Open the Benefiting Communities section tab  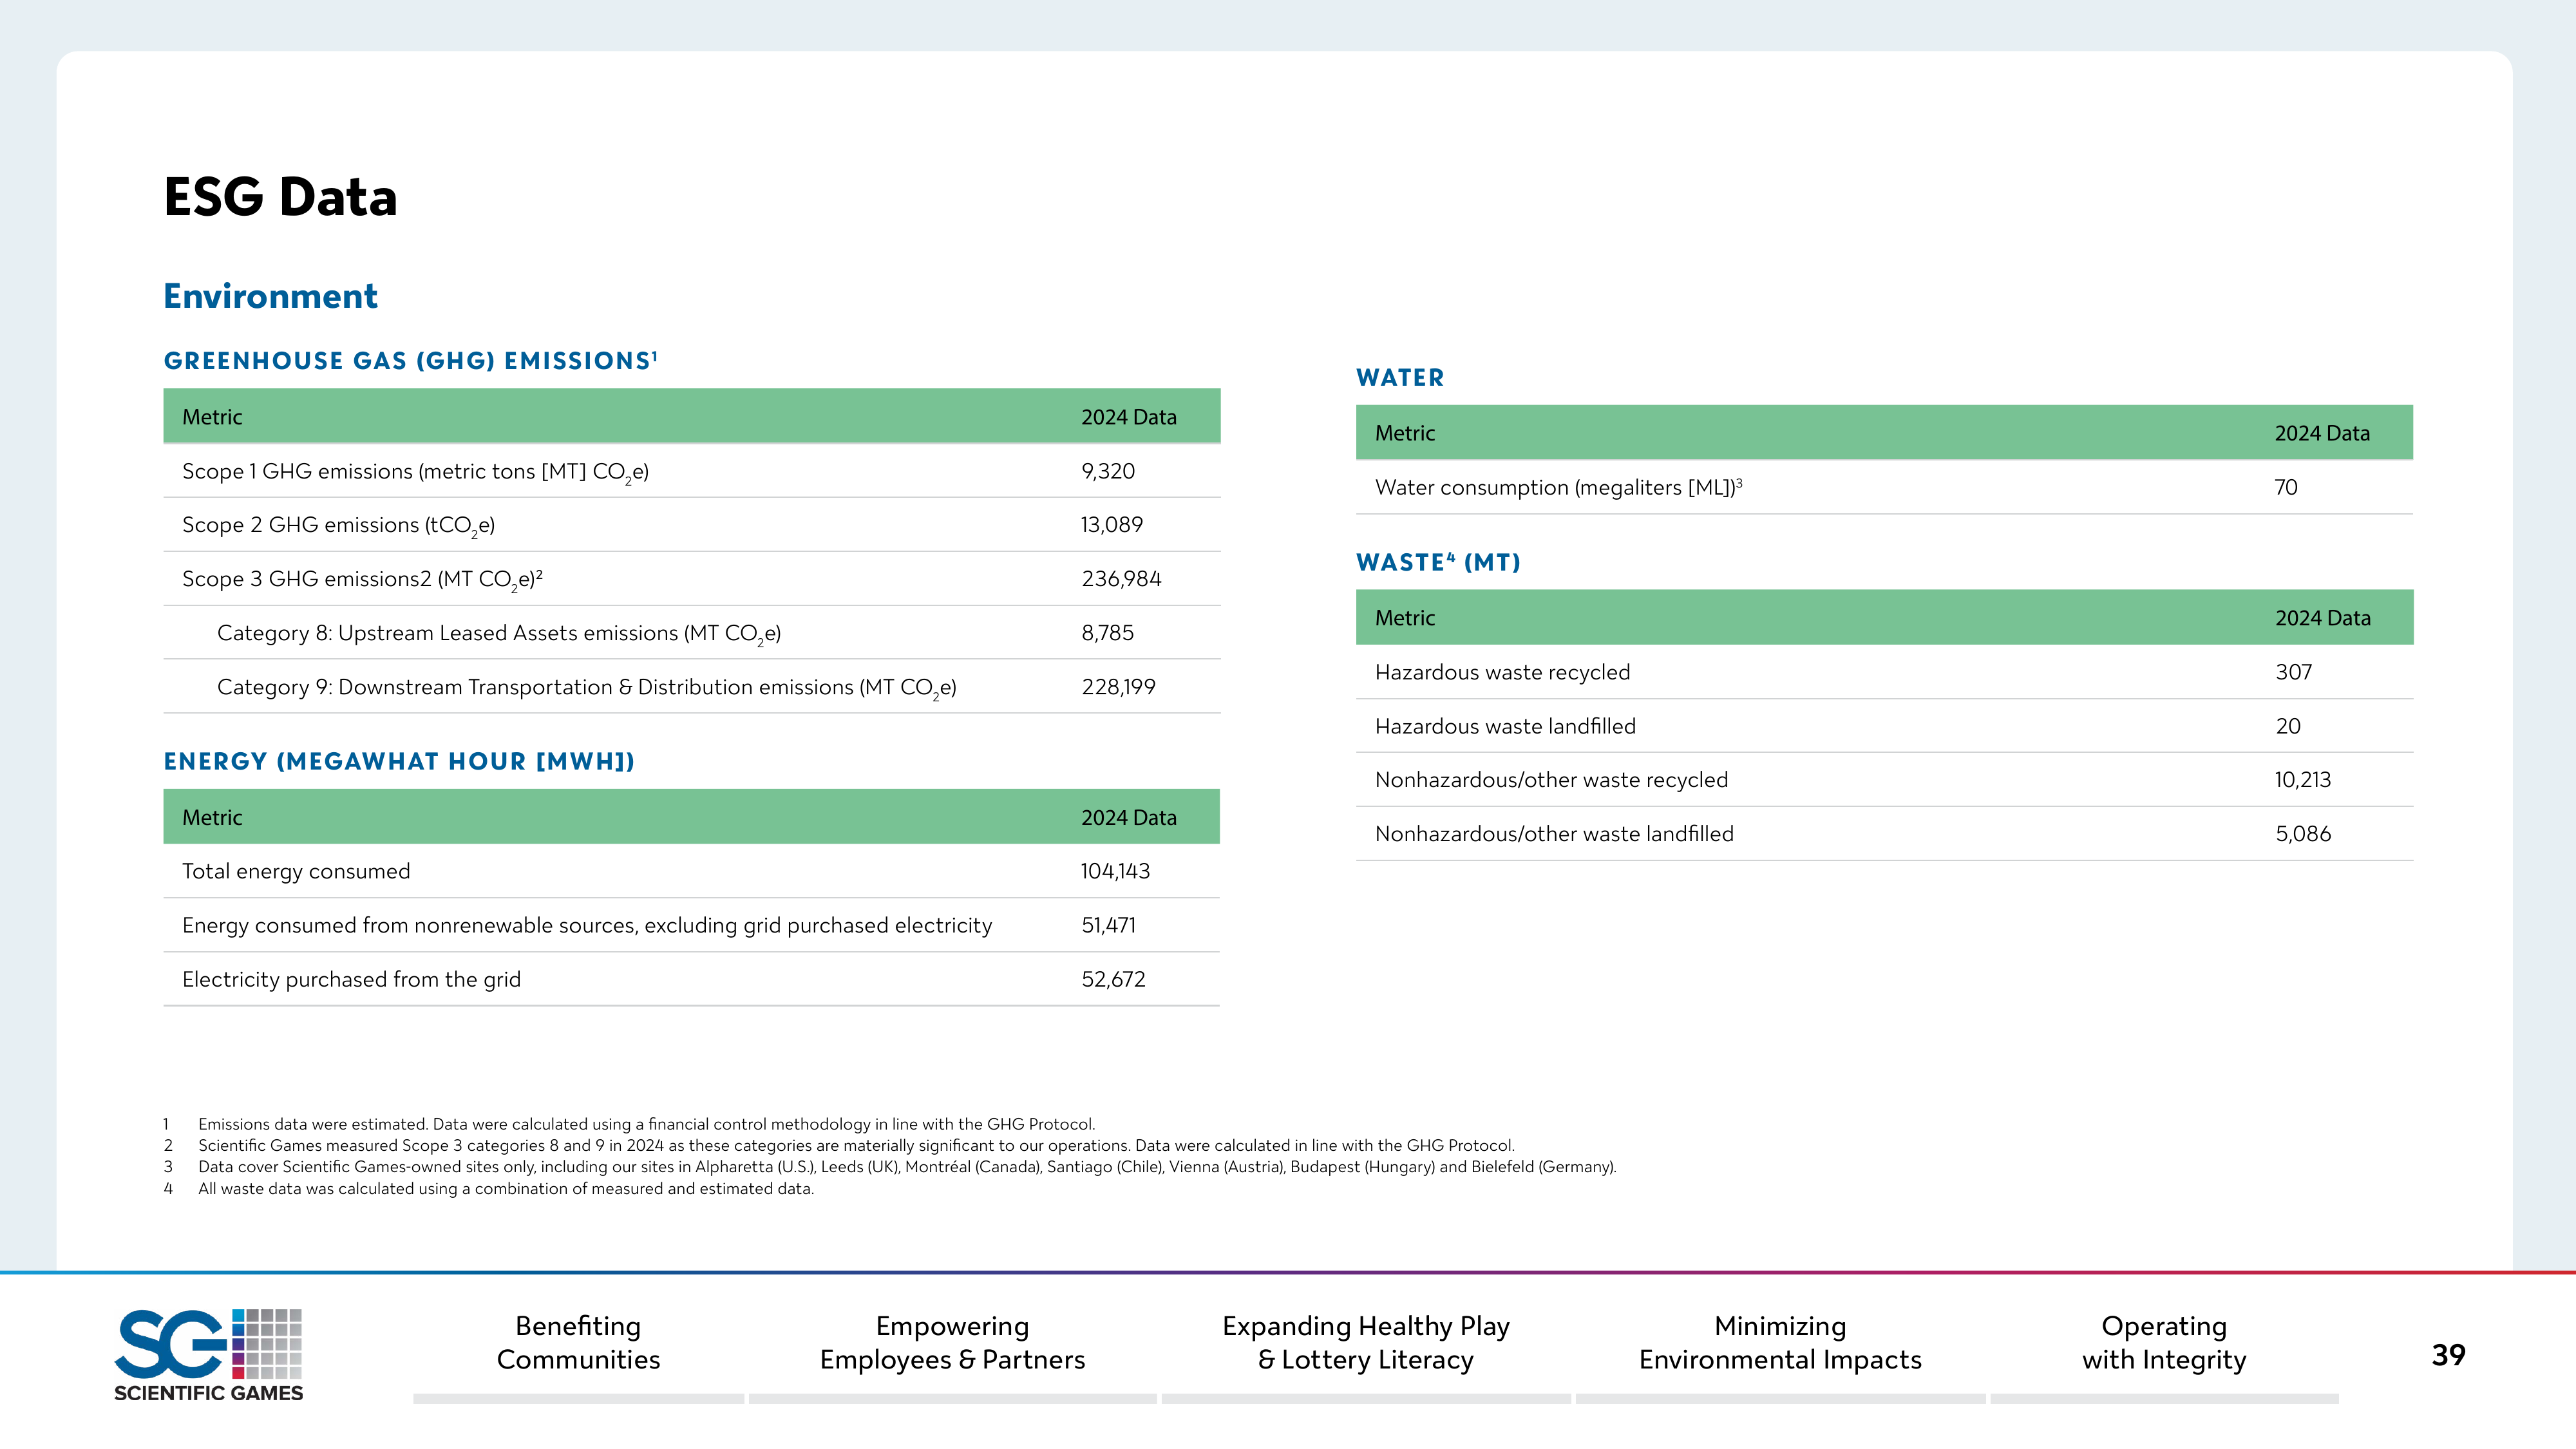click(578, 1342)
